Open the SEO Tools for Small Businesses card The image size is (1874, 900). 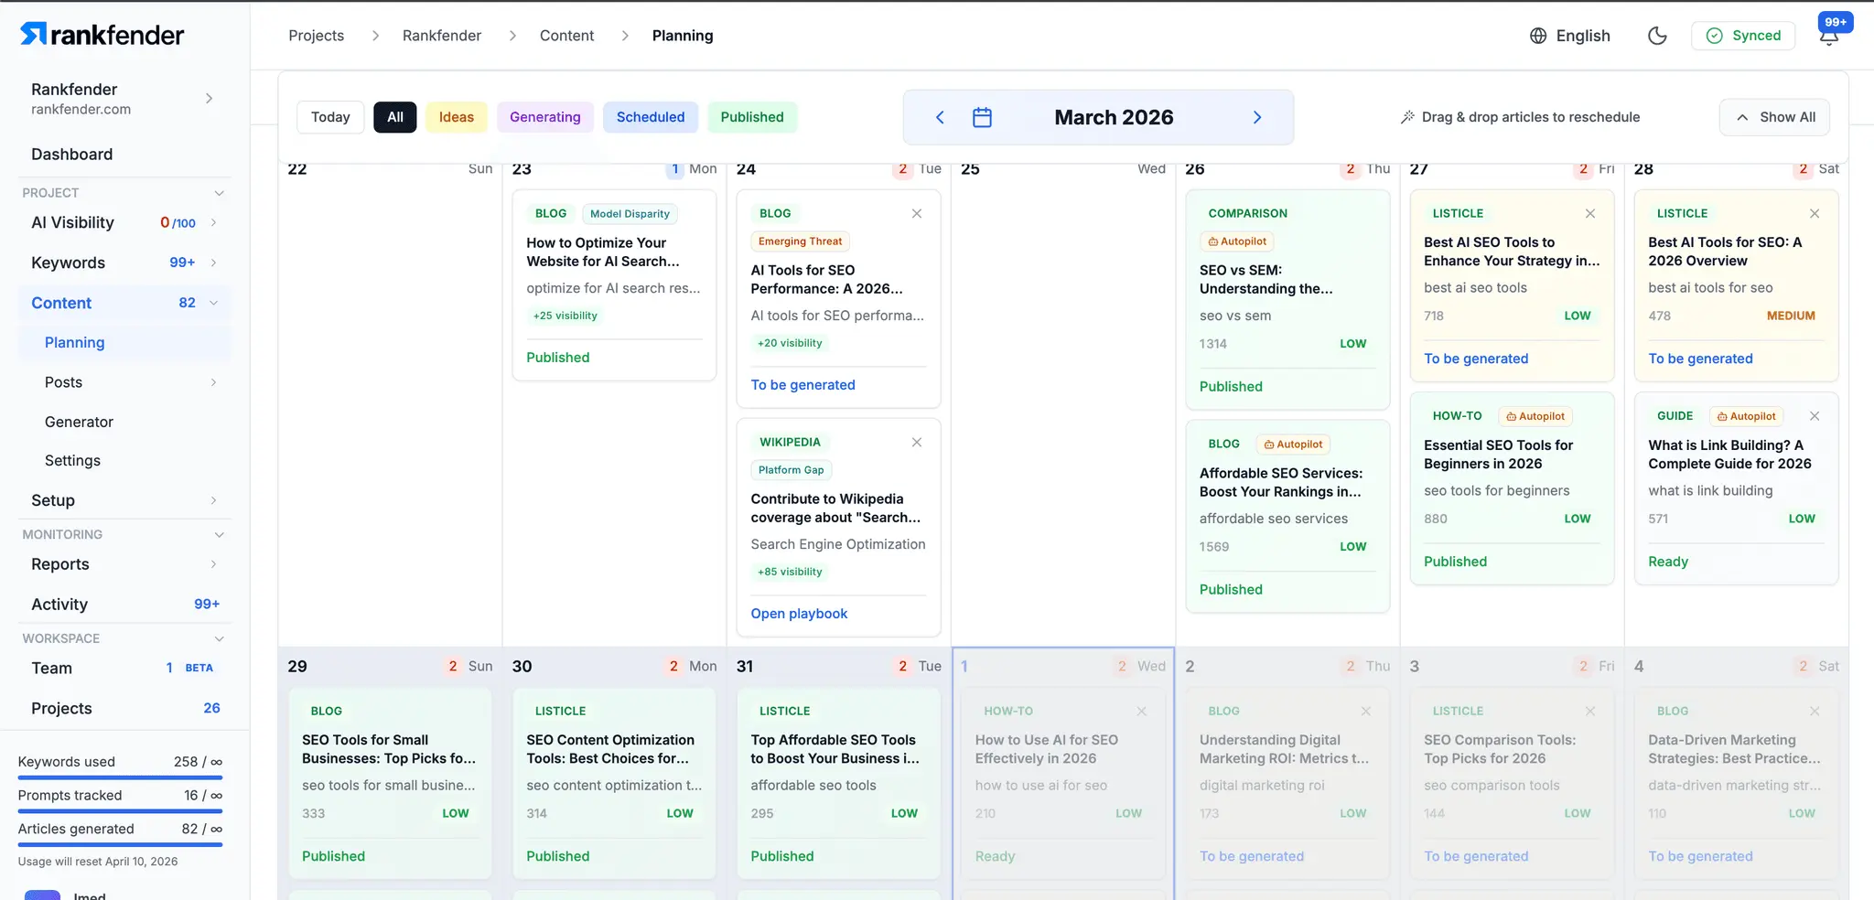[390, 784]
